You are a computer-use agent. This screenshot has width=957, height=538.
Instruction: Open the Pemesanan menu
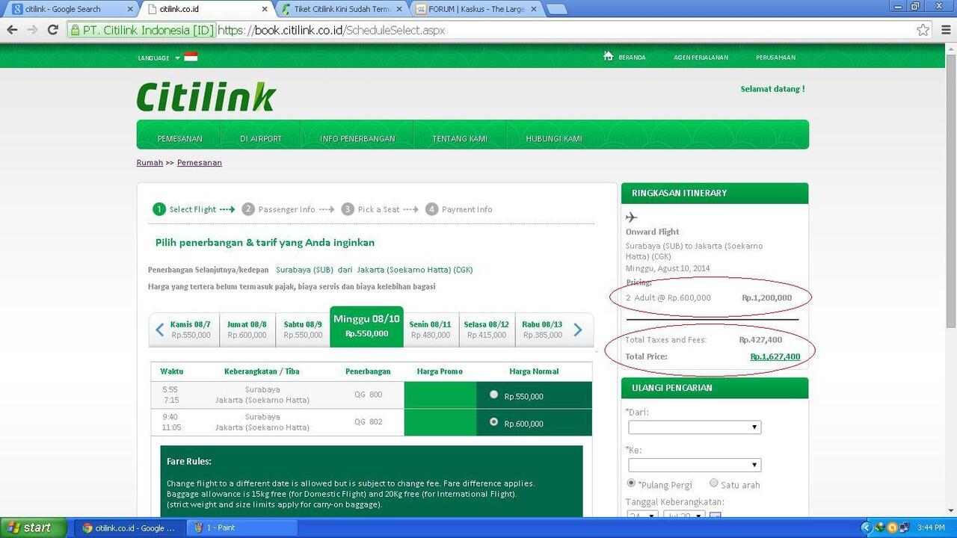(179, 138)
